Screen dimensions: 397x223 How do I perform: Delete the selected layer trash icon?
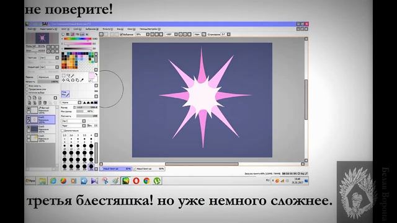point(45,103)
